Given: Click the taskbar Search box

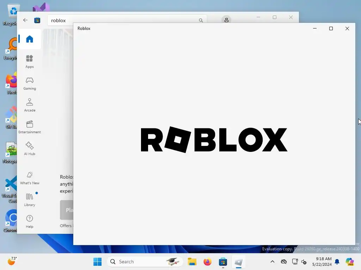Looking at the screenshot, I should click(145, 262).
